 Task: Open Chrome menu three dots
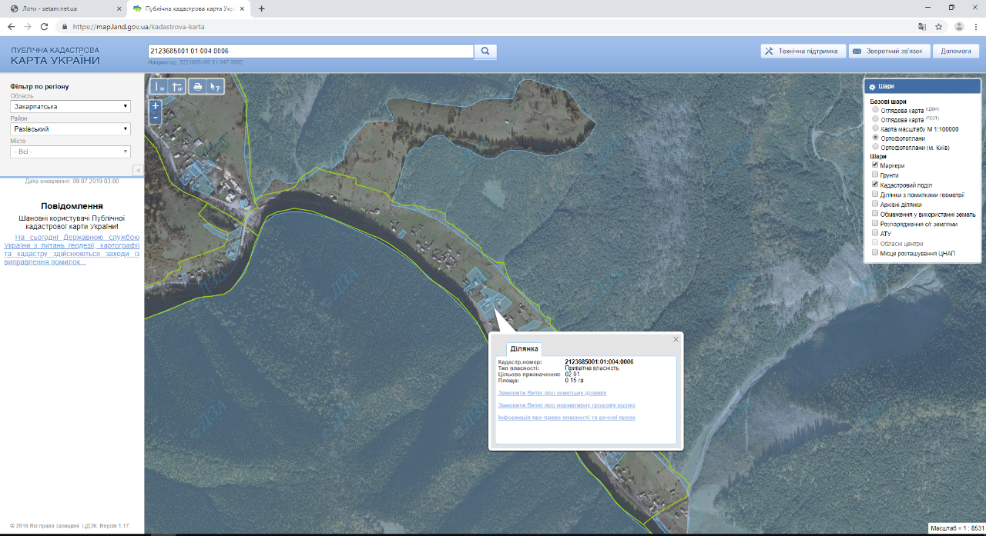pyautogui.click(x=976, y=26)
